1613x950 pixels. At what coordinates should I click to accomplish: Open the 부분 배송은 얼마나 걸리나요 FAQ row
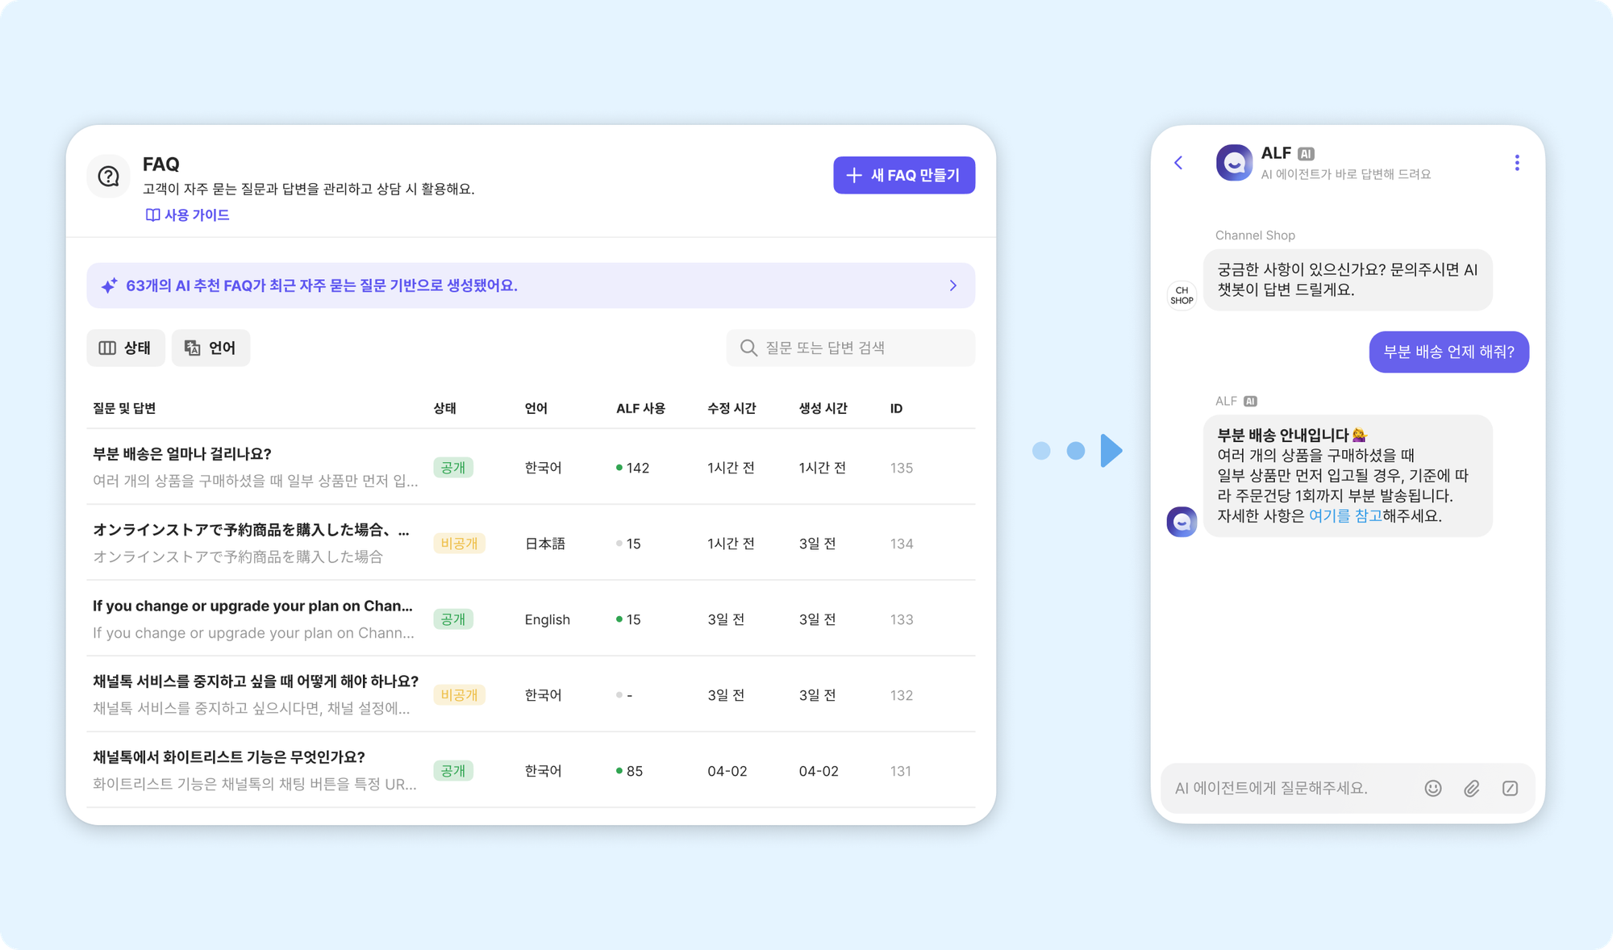point(182,454)
